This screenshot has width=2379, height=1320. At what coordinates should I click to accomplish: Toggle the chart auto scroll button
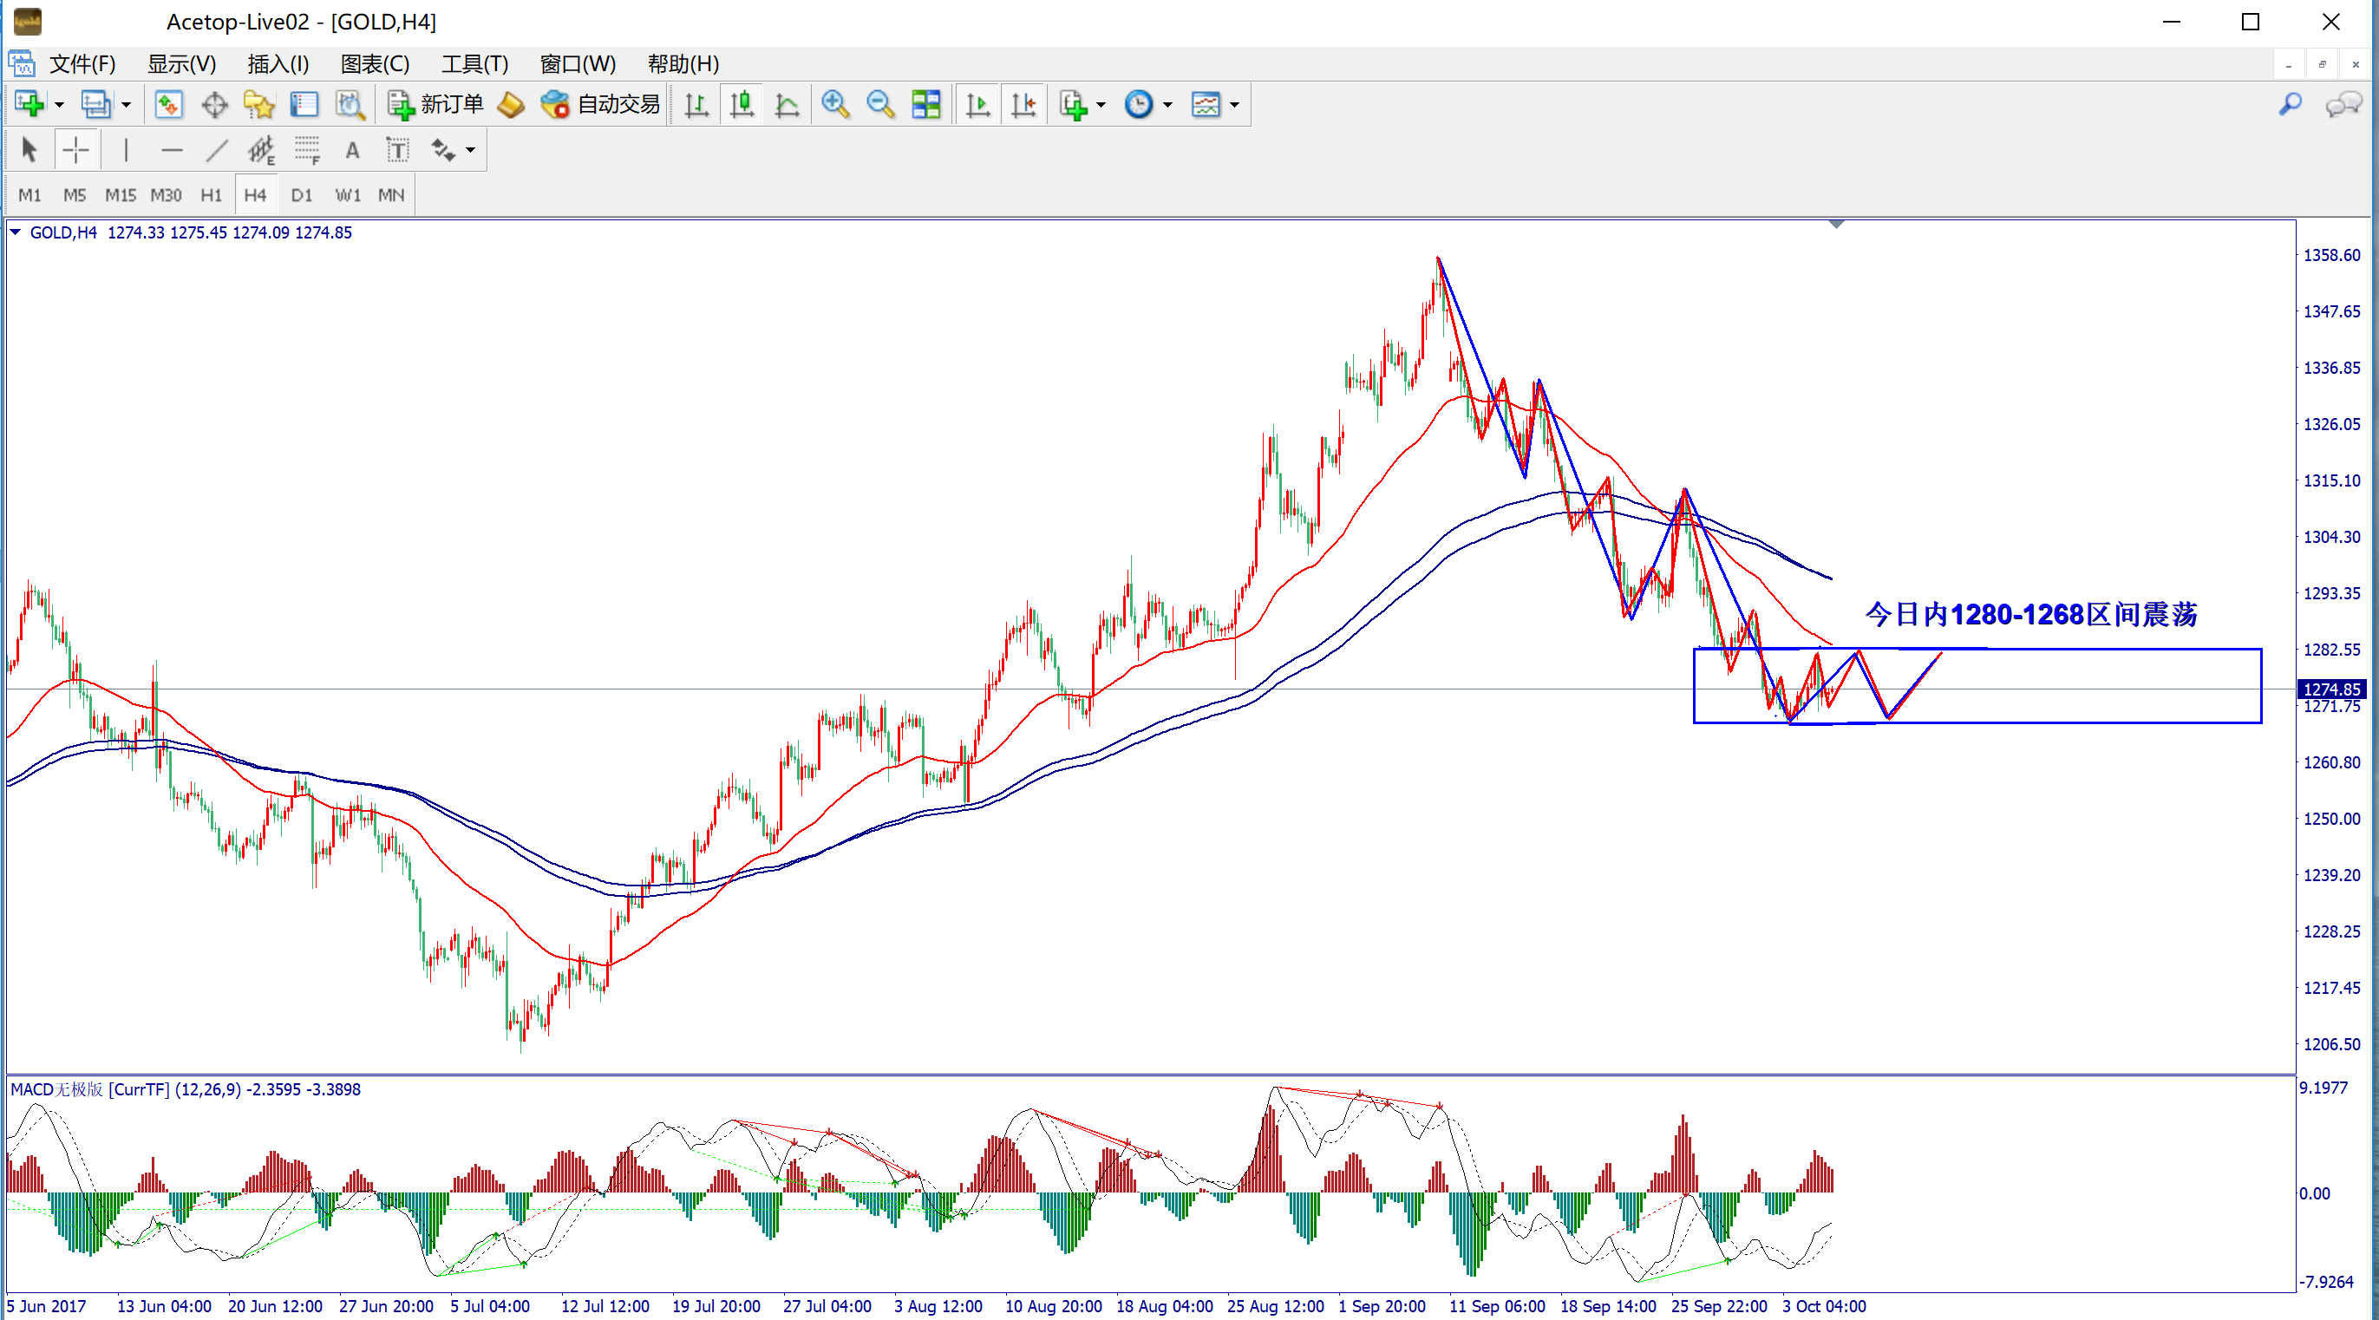[x=977, y=104]
